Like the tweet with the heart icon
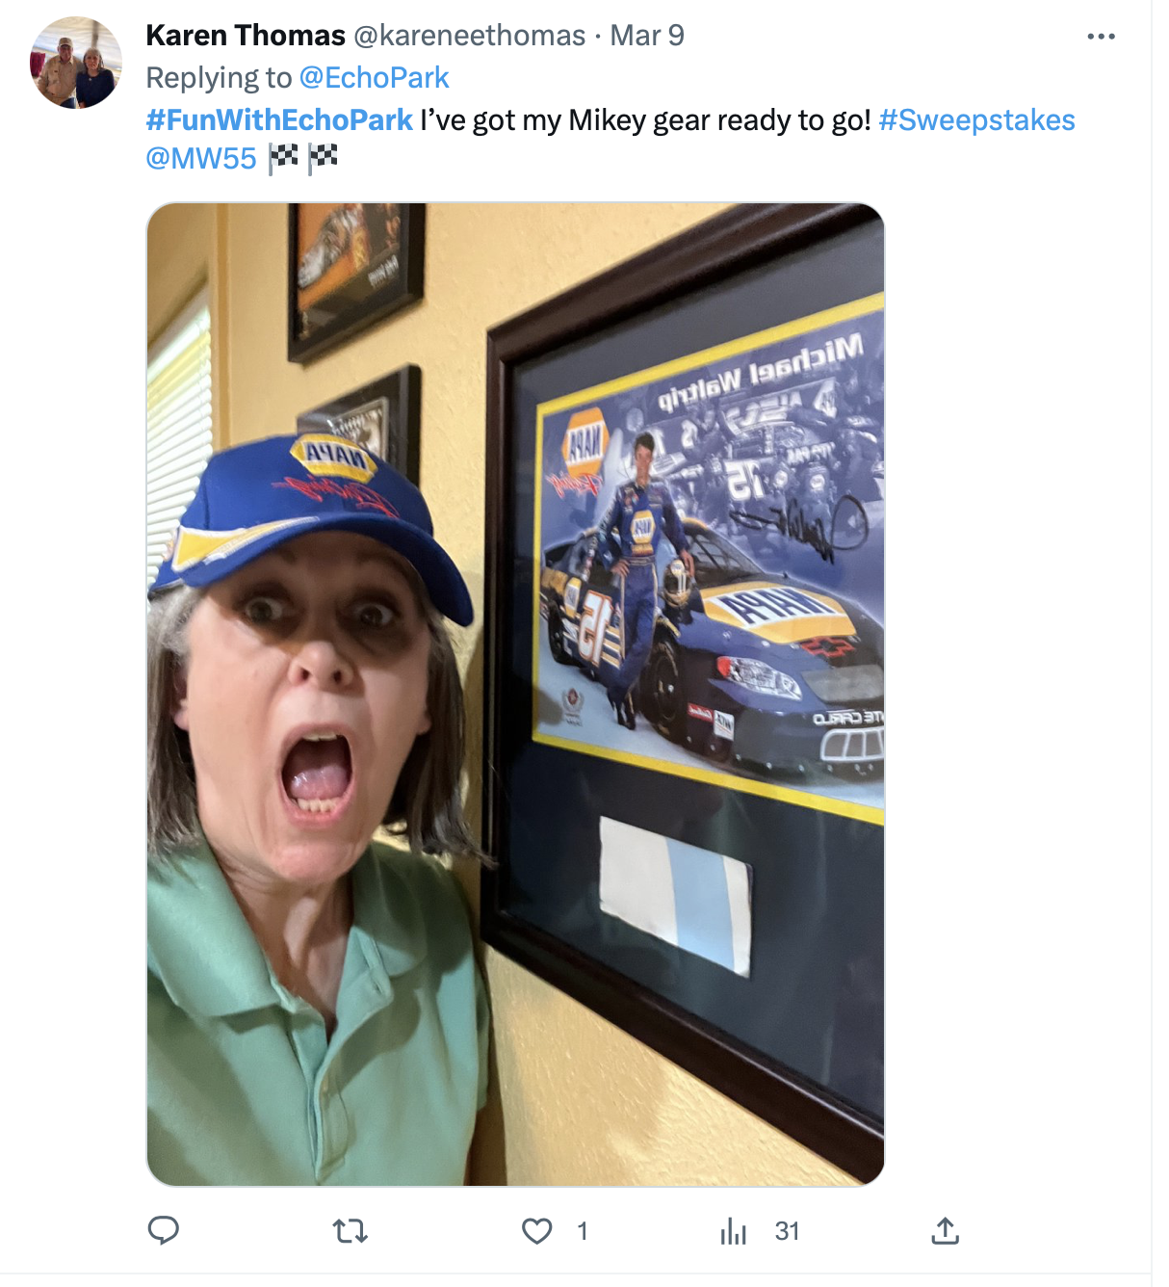 pyautogui.click(x=537, y=1230)
